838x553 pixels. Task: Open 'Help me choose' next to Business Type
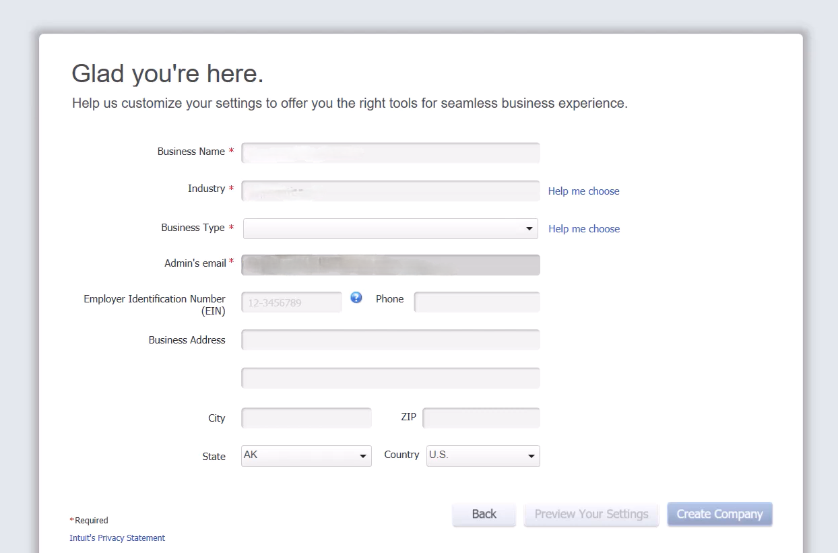pyautogui.click(x=584, y=229)
